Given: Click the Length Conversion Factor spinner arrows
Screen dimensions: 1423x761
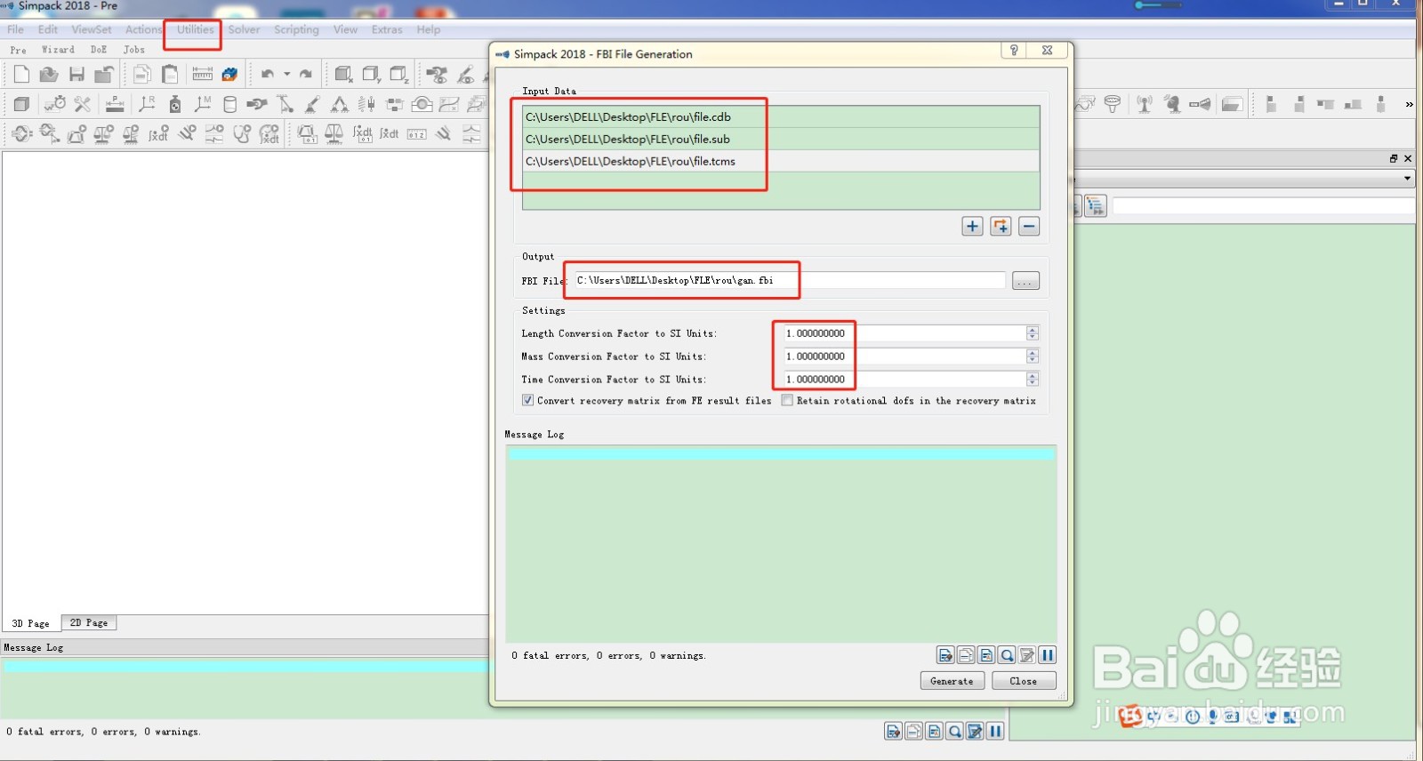Looking at the screenshot, I should point(1033,333).
